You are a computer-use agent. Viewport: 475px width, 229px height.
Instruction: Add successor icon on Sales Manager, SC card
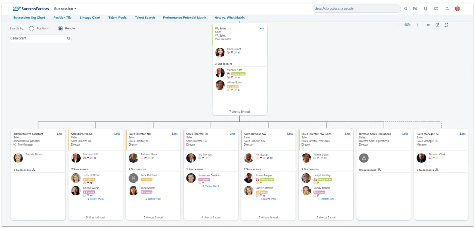(x=437, y=170)
